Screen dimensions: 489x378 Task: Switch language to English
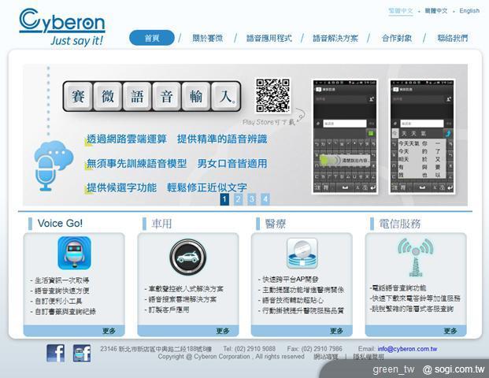[469, 11]
